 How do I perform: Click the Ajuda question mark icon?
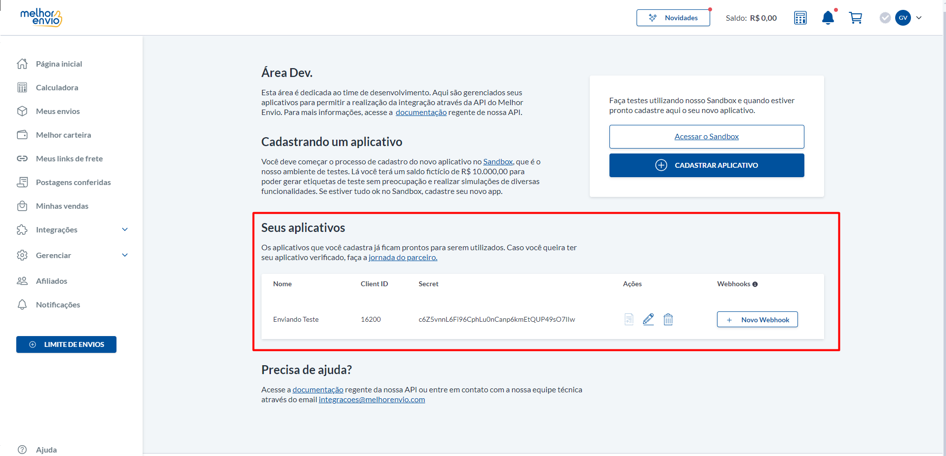(22, 450)
